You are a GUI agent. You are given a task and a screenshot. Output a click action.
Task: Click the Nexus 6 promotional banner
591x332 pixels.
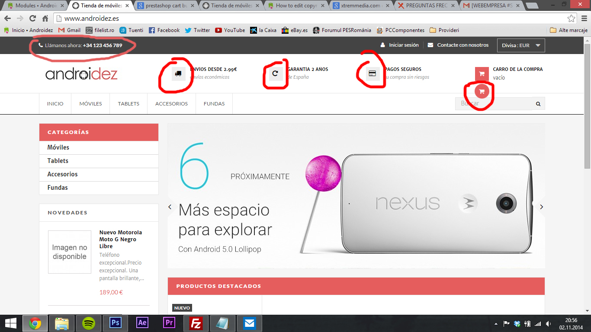click(356, 196)
